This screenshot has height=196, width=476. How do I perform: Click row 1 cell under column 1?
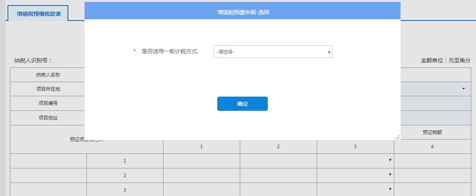click(x=201, y=161)
